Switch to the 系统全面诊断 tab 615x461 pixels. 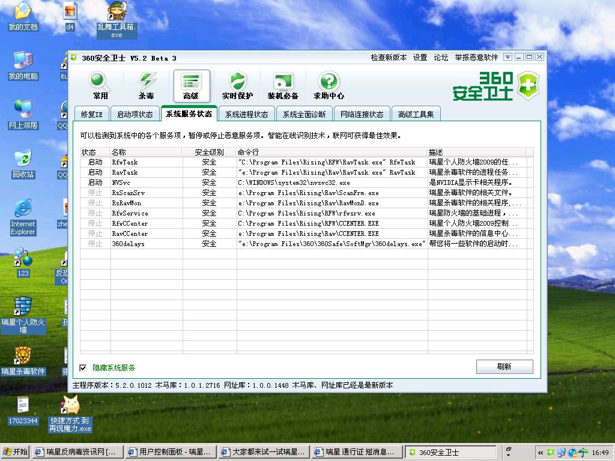[304, 114]
